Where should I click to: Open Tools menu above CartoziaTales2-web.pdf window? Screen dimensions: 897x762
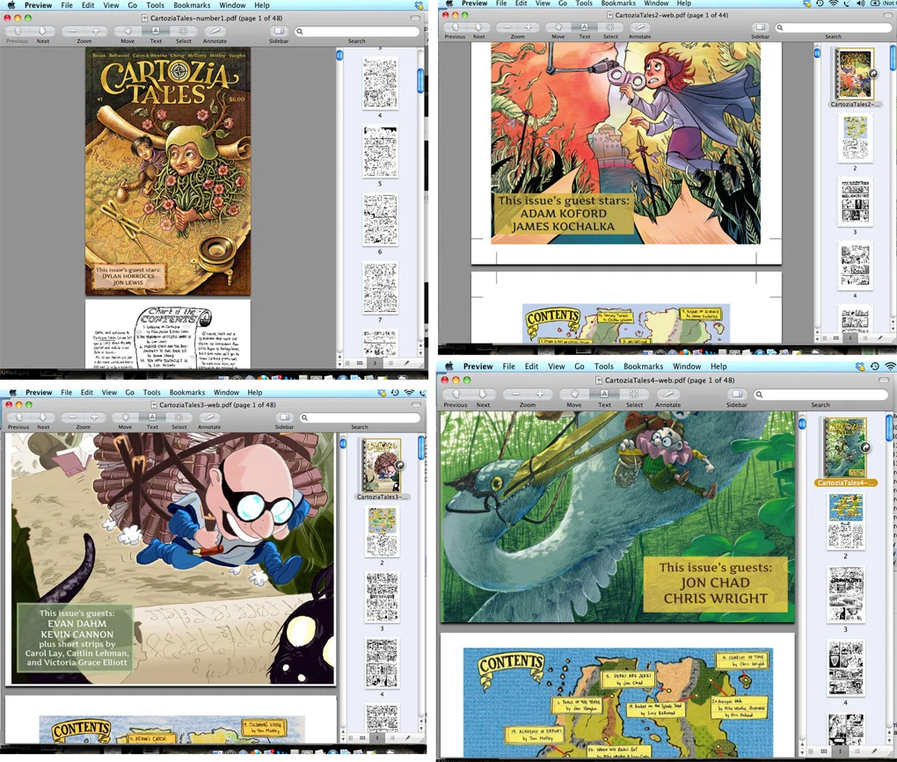584,3
